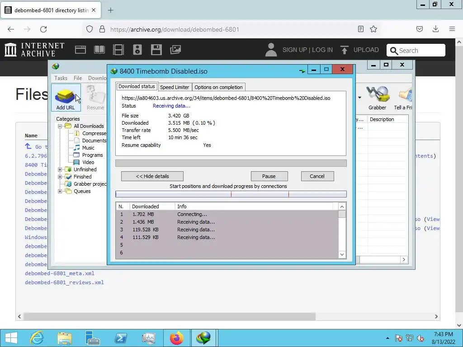Screen dimensions: 463x347
Task: Click Firefox reload page button
Action: 43,29
